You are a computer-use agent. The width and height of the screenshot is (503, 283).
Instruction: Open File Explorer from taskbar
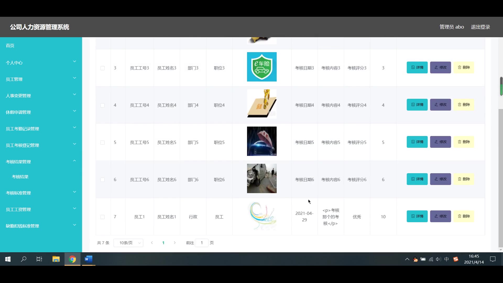pyautogui.click(x=56, y=259)
